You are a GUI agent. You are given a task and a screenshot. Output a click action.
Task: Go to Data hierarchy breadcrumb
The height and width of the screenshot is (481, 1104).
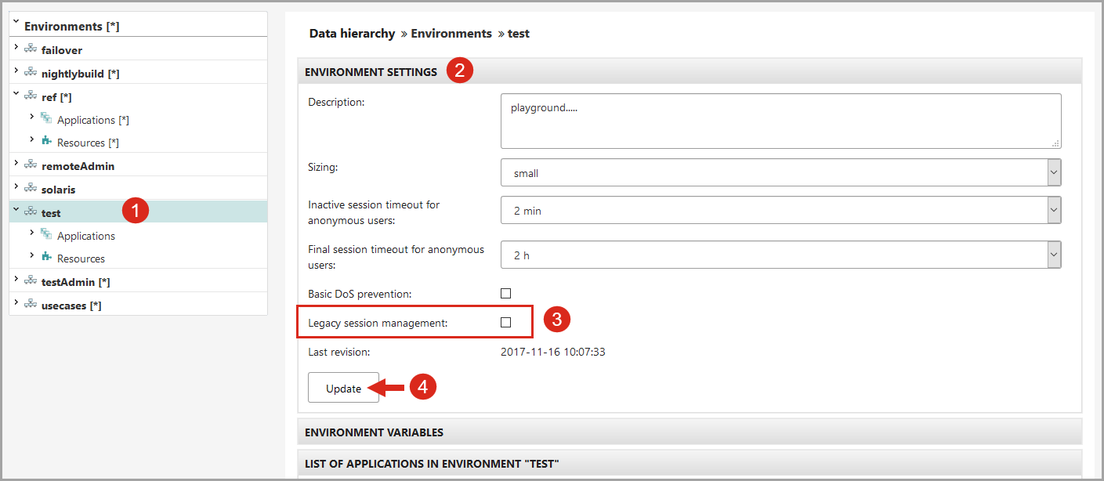pyautogui.click(x=352, y=34)
